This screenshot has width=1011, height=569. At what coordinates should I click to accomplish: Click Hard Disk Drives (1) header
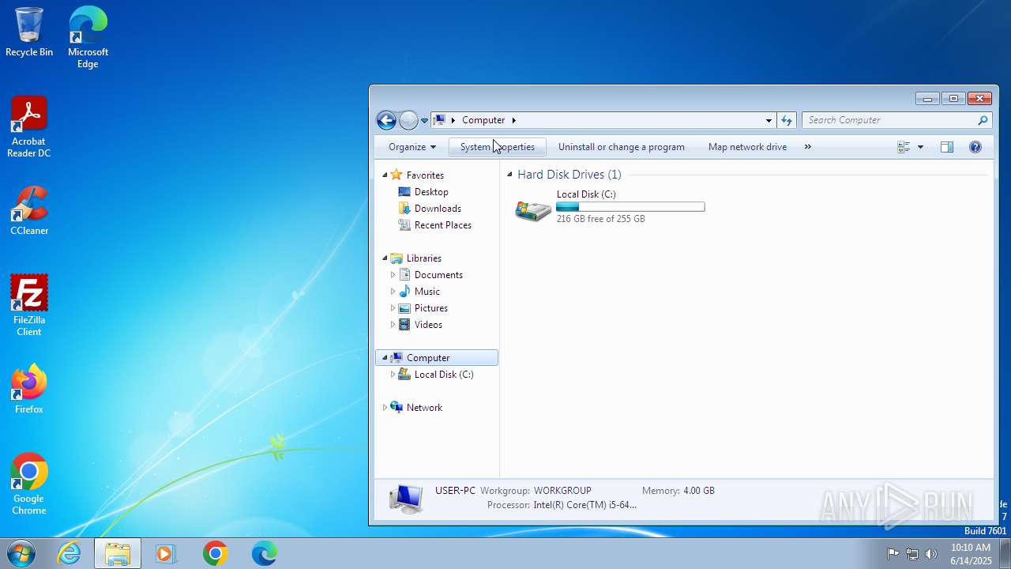click(569, 175)
